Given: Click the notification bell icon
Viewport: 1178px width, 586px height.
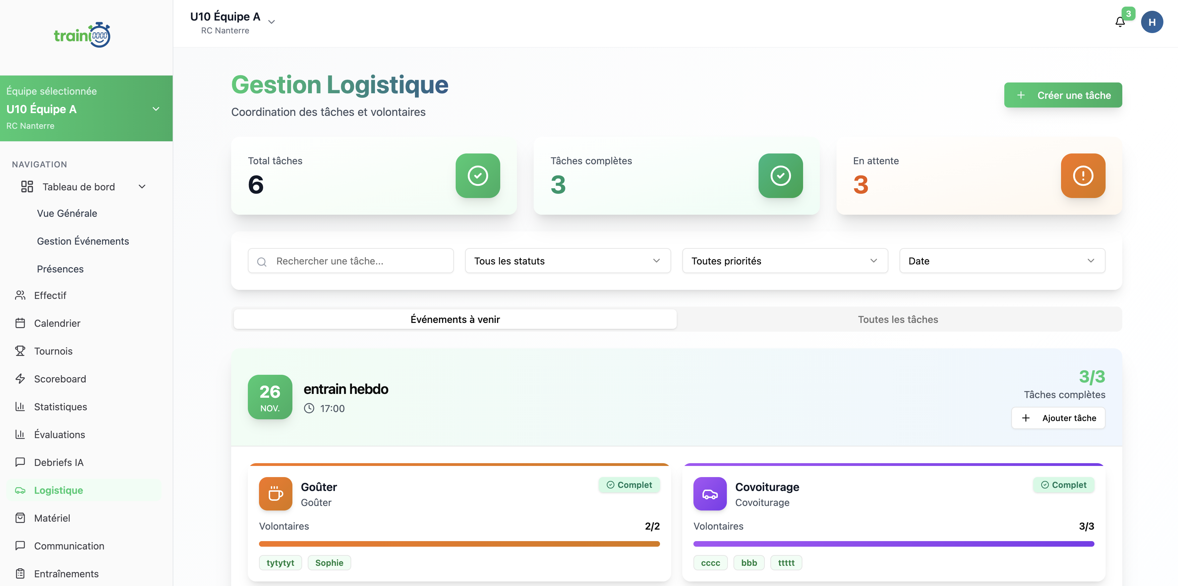Looking at the screenshot, I should tap(1120, 22).
